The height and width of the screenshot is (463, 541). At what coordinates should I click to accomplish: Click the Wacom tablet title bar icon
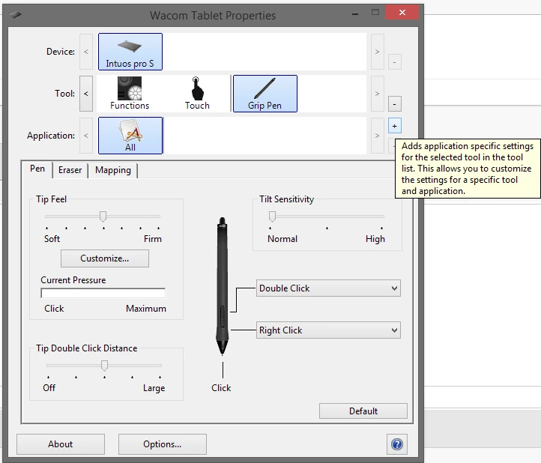click(16, 14)
